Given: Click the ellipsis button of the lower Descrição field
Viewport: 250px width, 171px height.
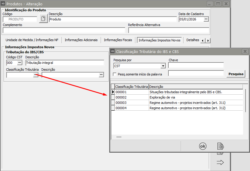Looking at the screenshot, I should point(102,75).
